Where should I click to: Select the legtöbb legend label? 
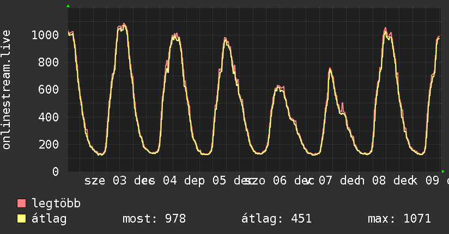click(x=56, y=204)
